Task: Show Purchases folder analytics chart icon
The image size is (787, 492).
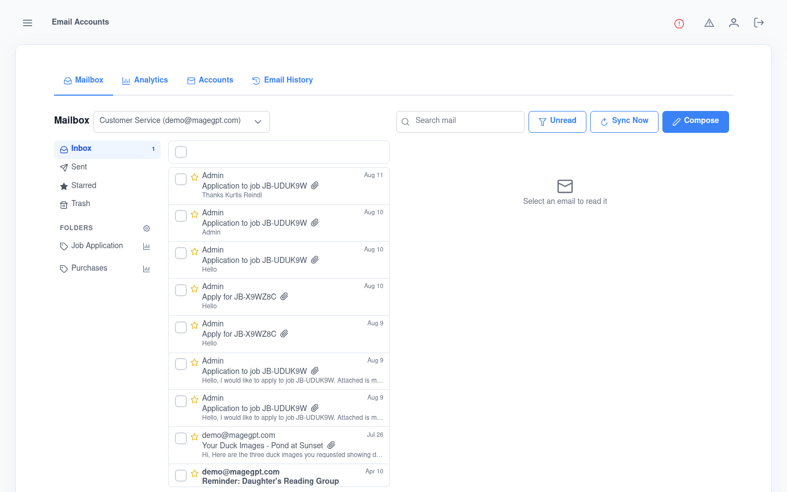Action: pos(146,269)
